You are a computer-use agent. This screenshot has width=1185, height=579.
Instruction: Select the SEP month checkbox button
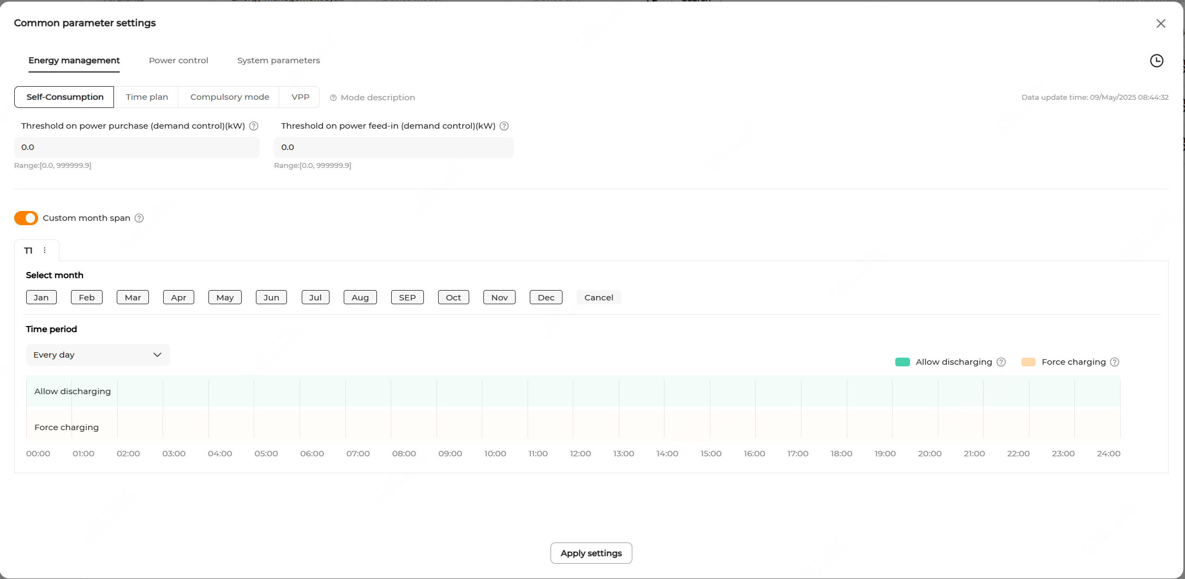pyautogui.click(x=408, y=297)
